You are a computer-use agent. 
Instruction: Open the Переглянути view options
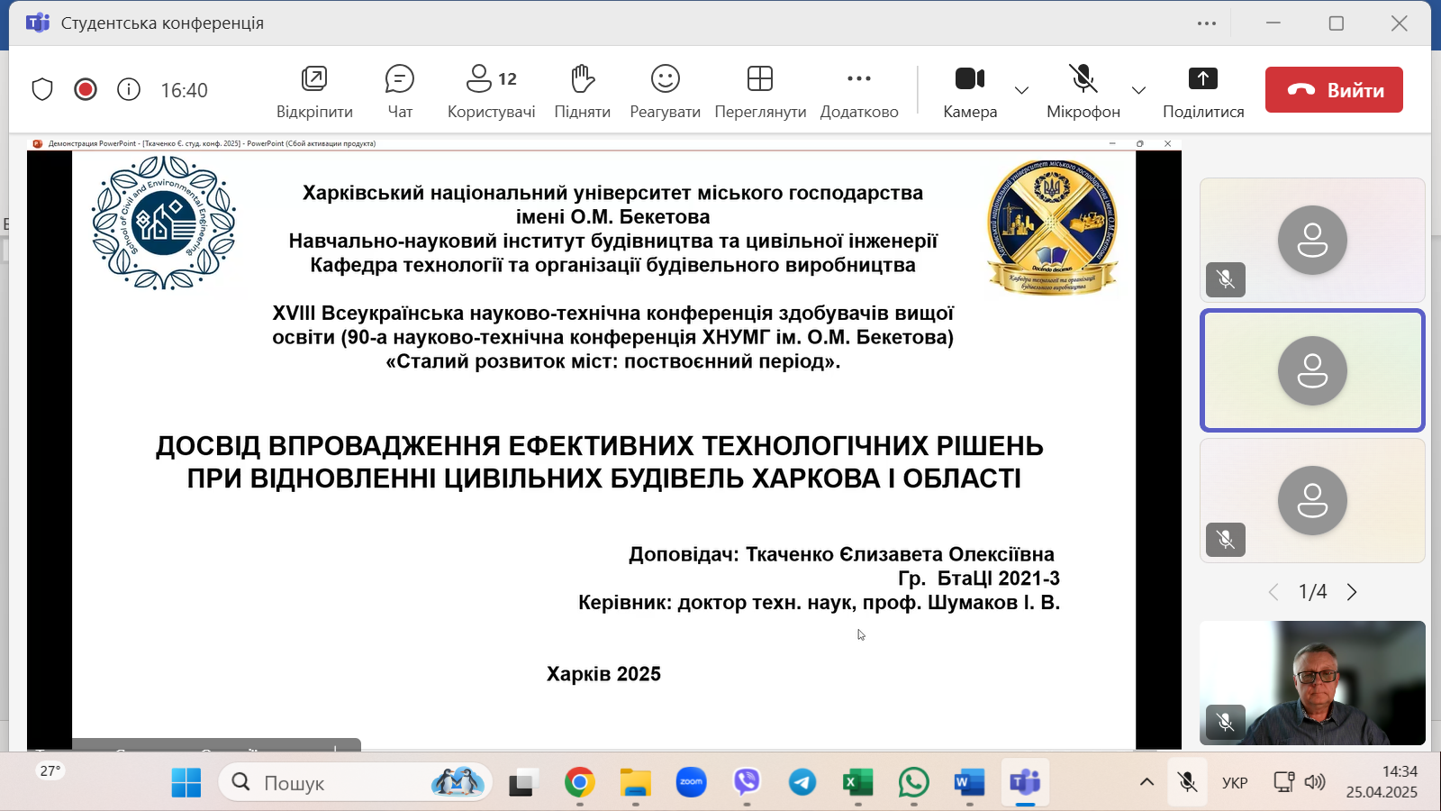[760, 91]
